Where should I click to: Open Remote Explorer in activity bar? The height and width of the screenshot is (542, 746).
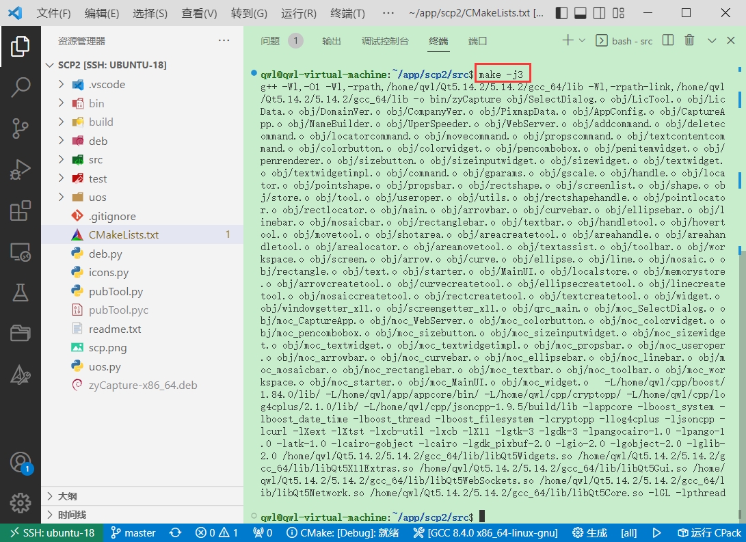click(20, 252)
